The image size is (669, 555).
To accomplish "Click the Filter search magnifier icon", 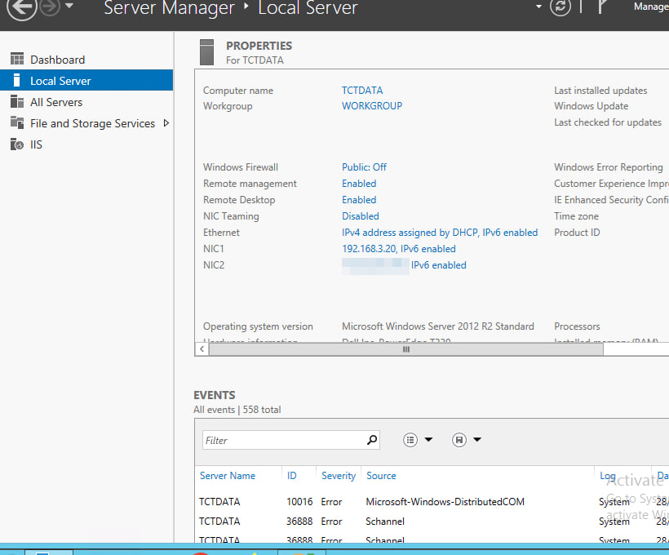I will click(x=372, y=440).
